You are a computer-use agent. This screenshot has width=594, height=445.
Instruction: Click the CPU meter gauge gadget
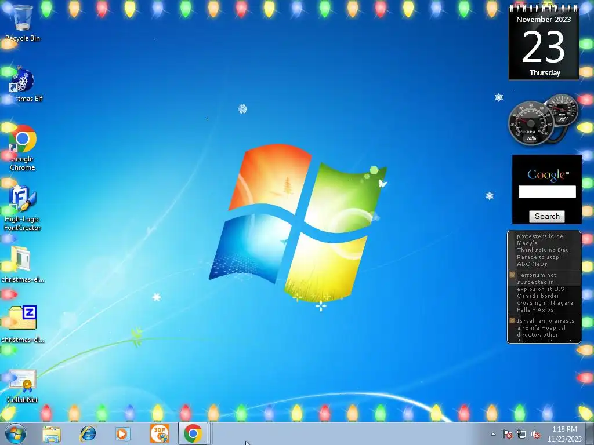point(530,123)
